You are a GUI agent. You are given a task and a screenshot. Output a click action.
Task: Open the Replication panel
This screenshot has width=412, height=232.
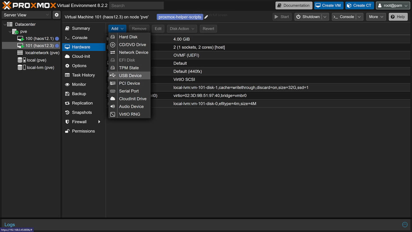pyautogui.click(x=82, y=103)
